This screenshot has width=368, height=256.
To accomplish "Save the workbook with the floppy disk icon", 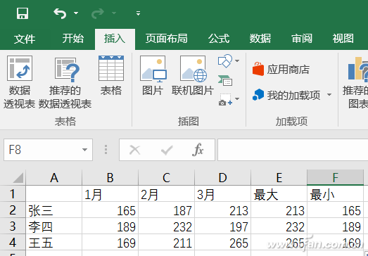I will (23, 13).
